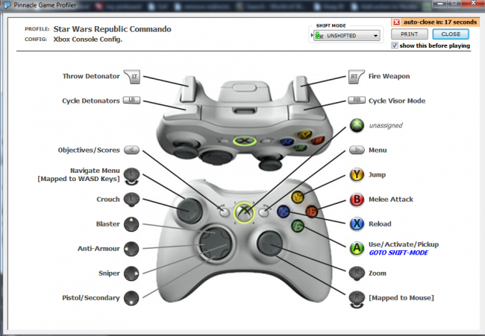This screenshot has height=336, width=485.
Task: Click the 'Navigate Menu' label
Action: click(95, 171)
